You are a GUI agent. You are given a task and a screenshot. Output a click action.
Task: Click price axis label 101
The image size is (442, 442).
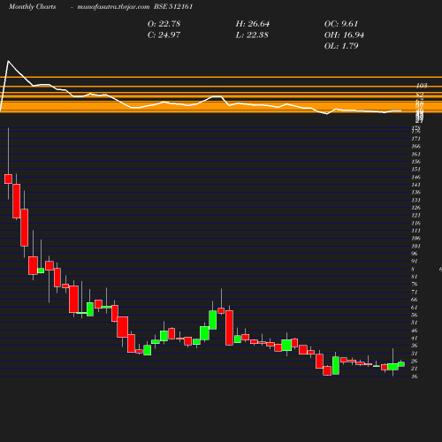415,246
